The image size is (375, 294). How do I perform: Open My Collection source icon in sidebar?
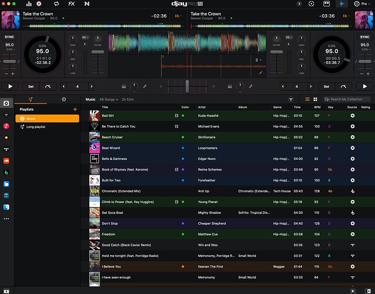[6, 103]
